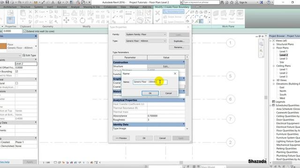Open Type Properties icon on ribbon Properties panel
This screenshot has width=300, height=168.
click(10, 13)
